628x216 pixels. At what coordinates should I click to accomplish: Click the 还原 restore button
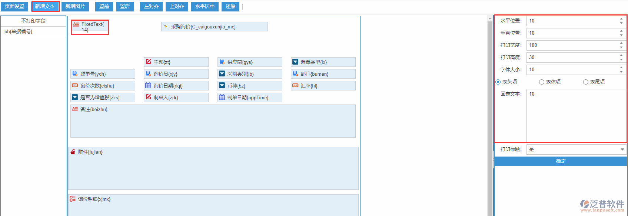pos(230,7)
